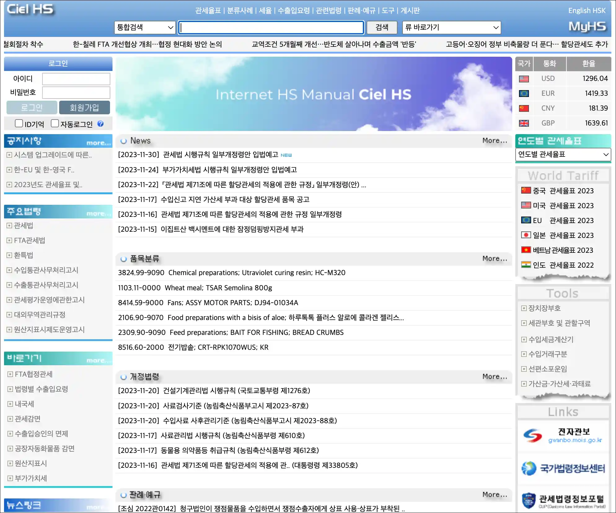The image size is (616, 513).
Task: Open the 수출입요령 menu
Action: click(294, 11)
